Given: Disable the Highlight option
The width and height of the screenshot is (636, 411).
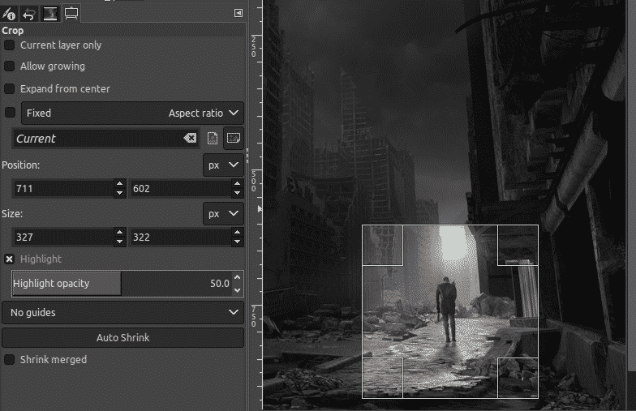Looking at the screenshot, I should 10,259.
